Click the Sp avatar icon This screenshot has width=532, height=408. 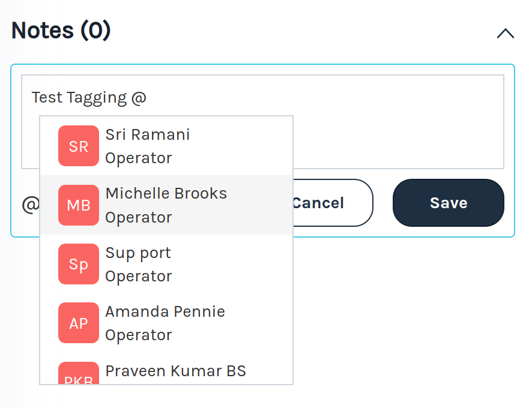[79, 264]
